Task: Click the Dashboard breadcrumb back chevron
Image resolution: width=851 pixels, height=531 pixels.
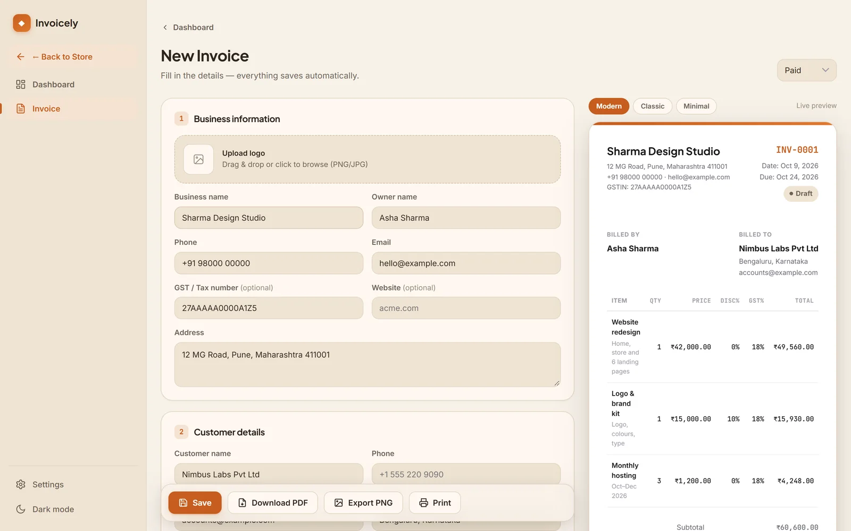Action: click(165, 28)
